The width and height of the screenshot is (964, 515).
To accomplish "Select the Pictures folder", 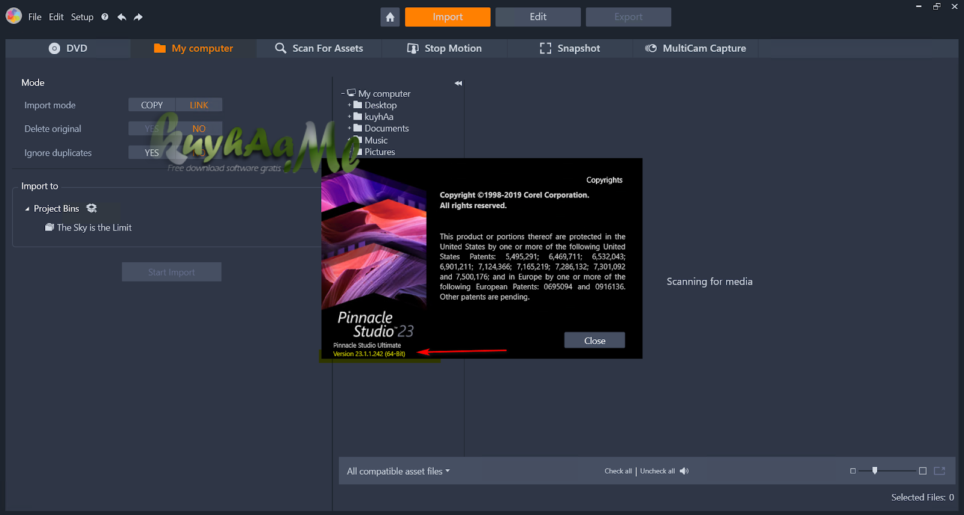I will [x=380, y=152].
